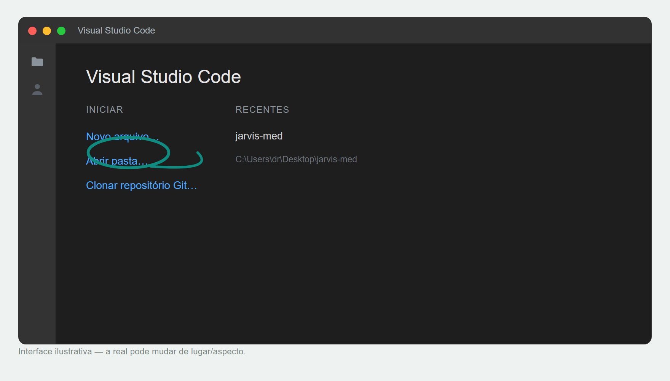Click the RECENTES section heading
This screenshot has width=670, height=381.
262,110
